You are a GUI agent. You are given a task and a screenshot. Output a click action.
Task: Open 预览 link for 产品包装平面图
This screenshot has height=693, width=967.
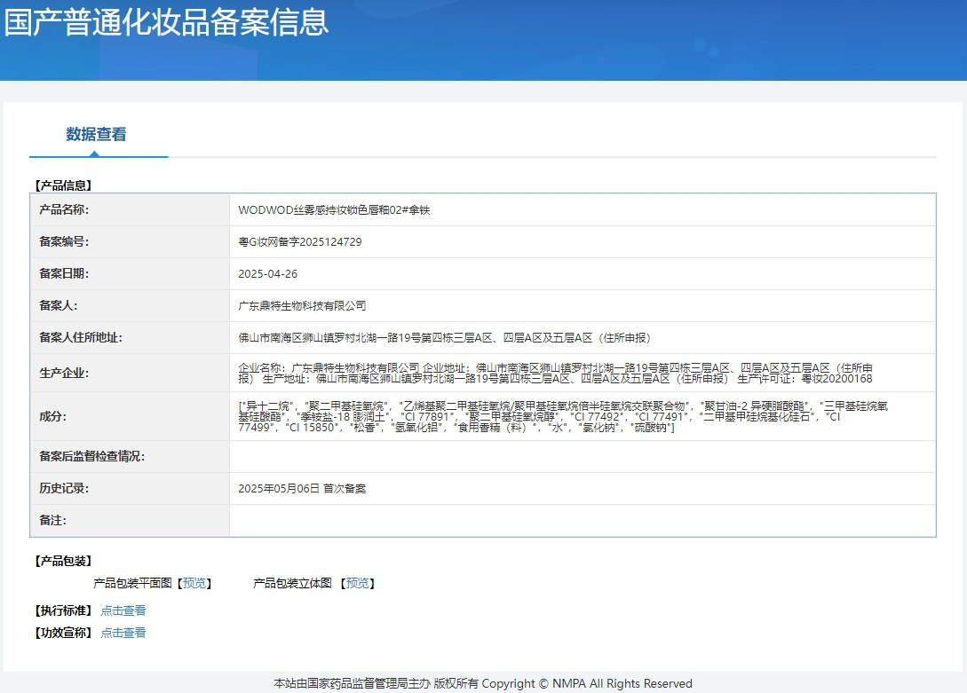point(194,583)
